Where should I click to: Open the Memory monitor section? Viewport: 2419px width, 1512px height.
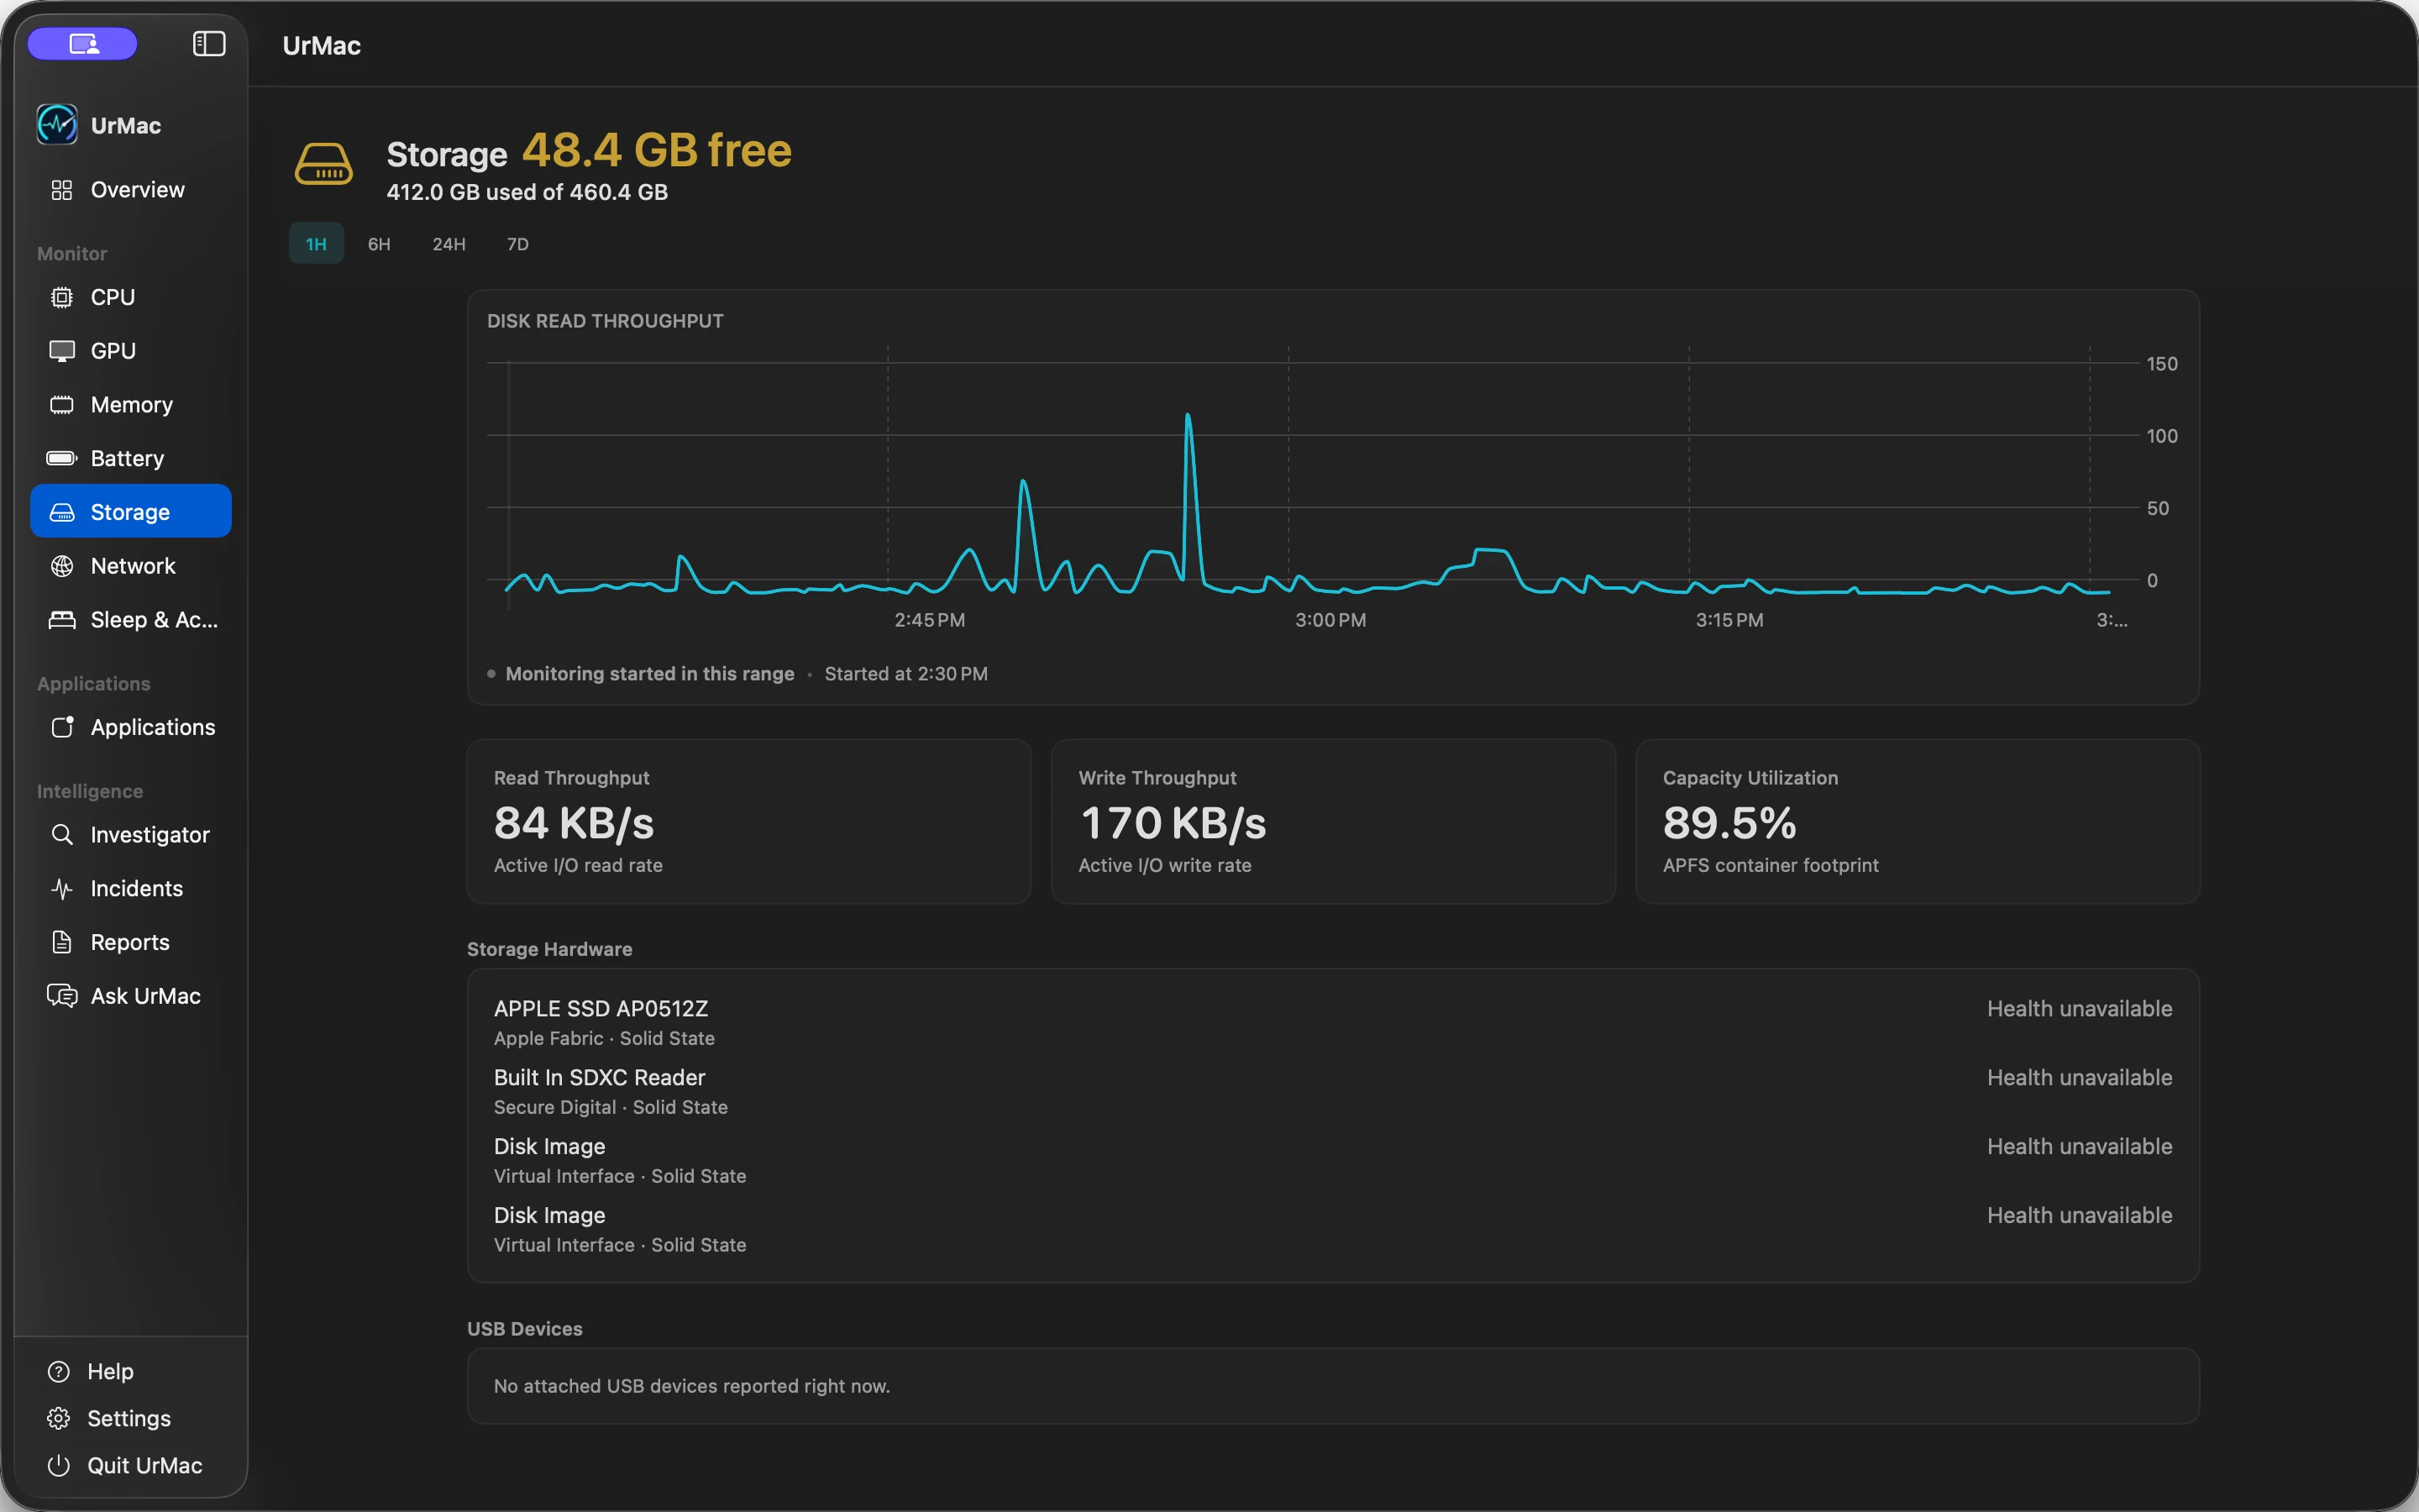[131, 405]
